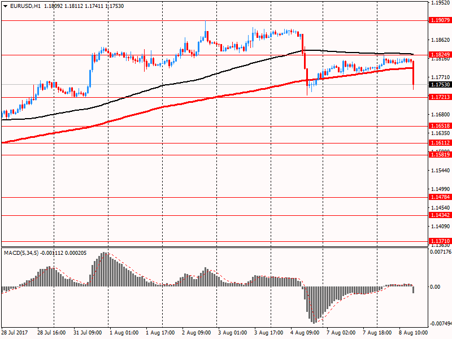Click the 3 Aug 17:00 time label
This screenshot has height=339, width=452.
coord(269,333)
